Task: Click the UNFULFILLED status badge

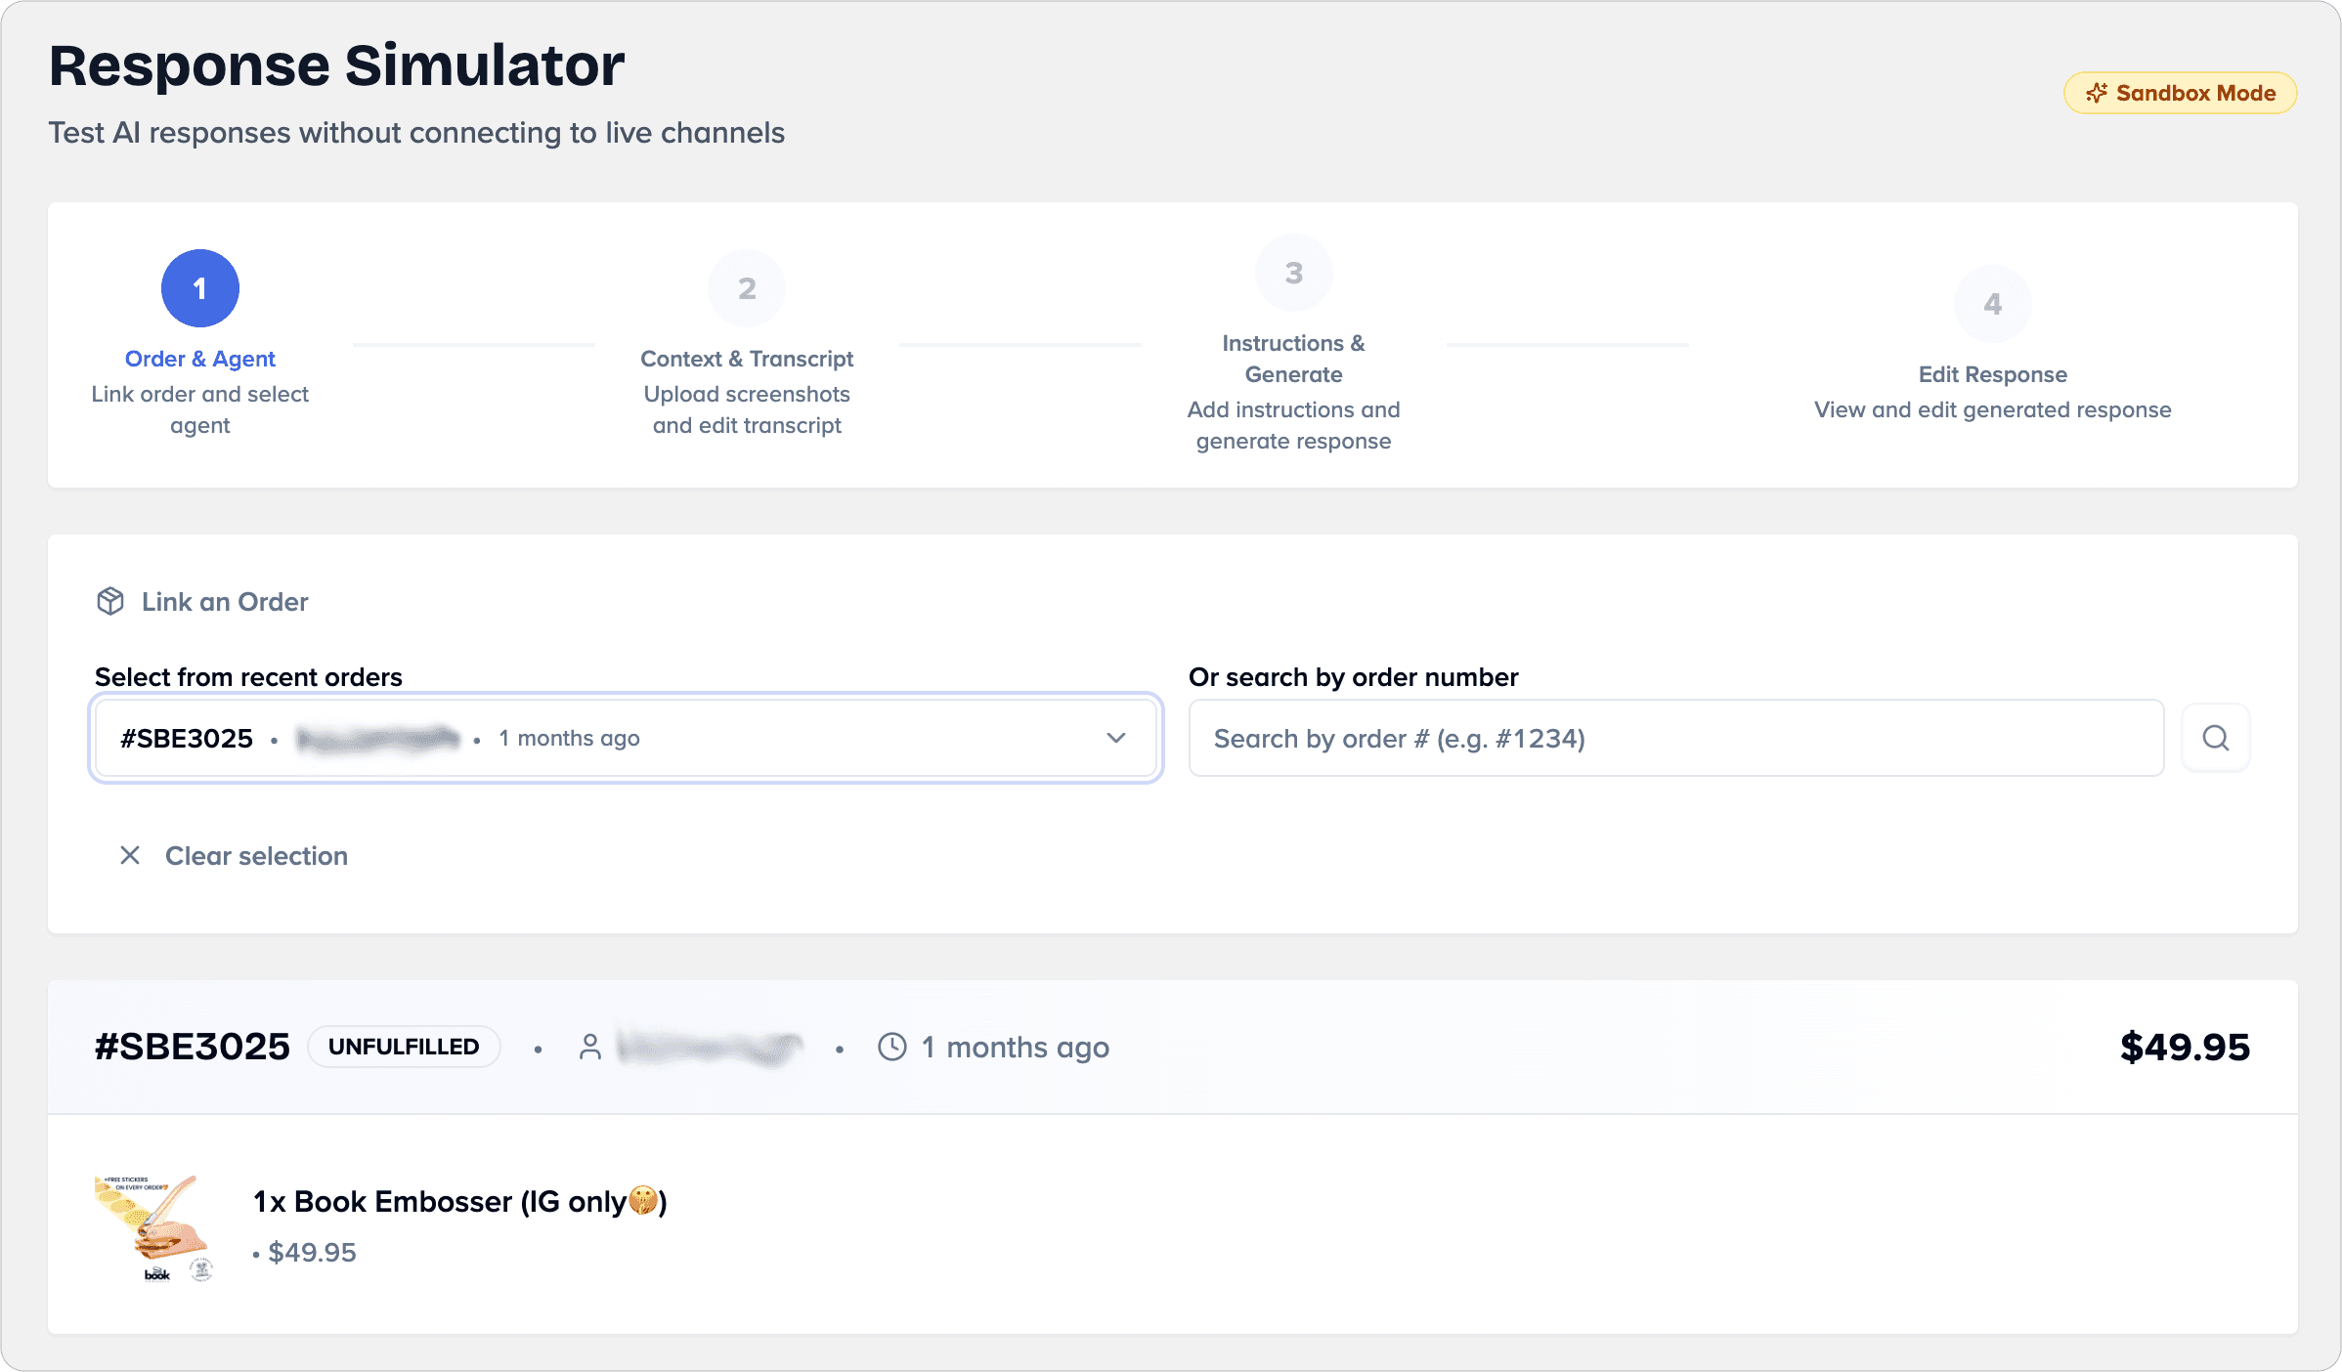Action: tap(404, 1047)
